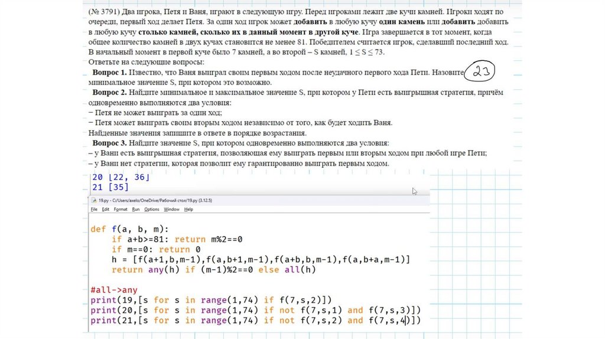This screenshot has height=339, width=605.
Task: Open the Format menu in IDLE
Action: tap(121, 210)
